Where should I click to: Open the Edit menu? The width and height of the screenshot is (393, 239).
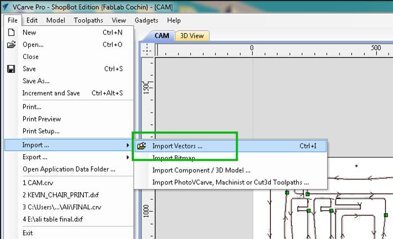pyautogui.click(x=32, y=20)
